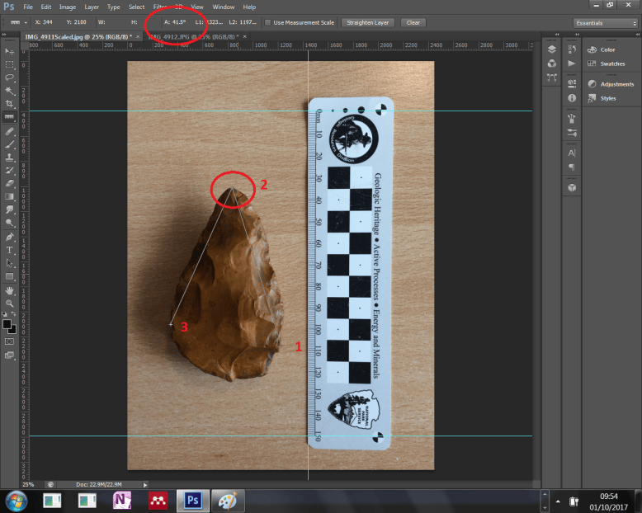Screen dimensions: 642x513
Task: Open the Layers panel icon
Action: pyautogui.click(x=552, y=49)
